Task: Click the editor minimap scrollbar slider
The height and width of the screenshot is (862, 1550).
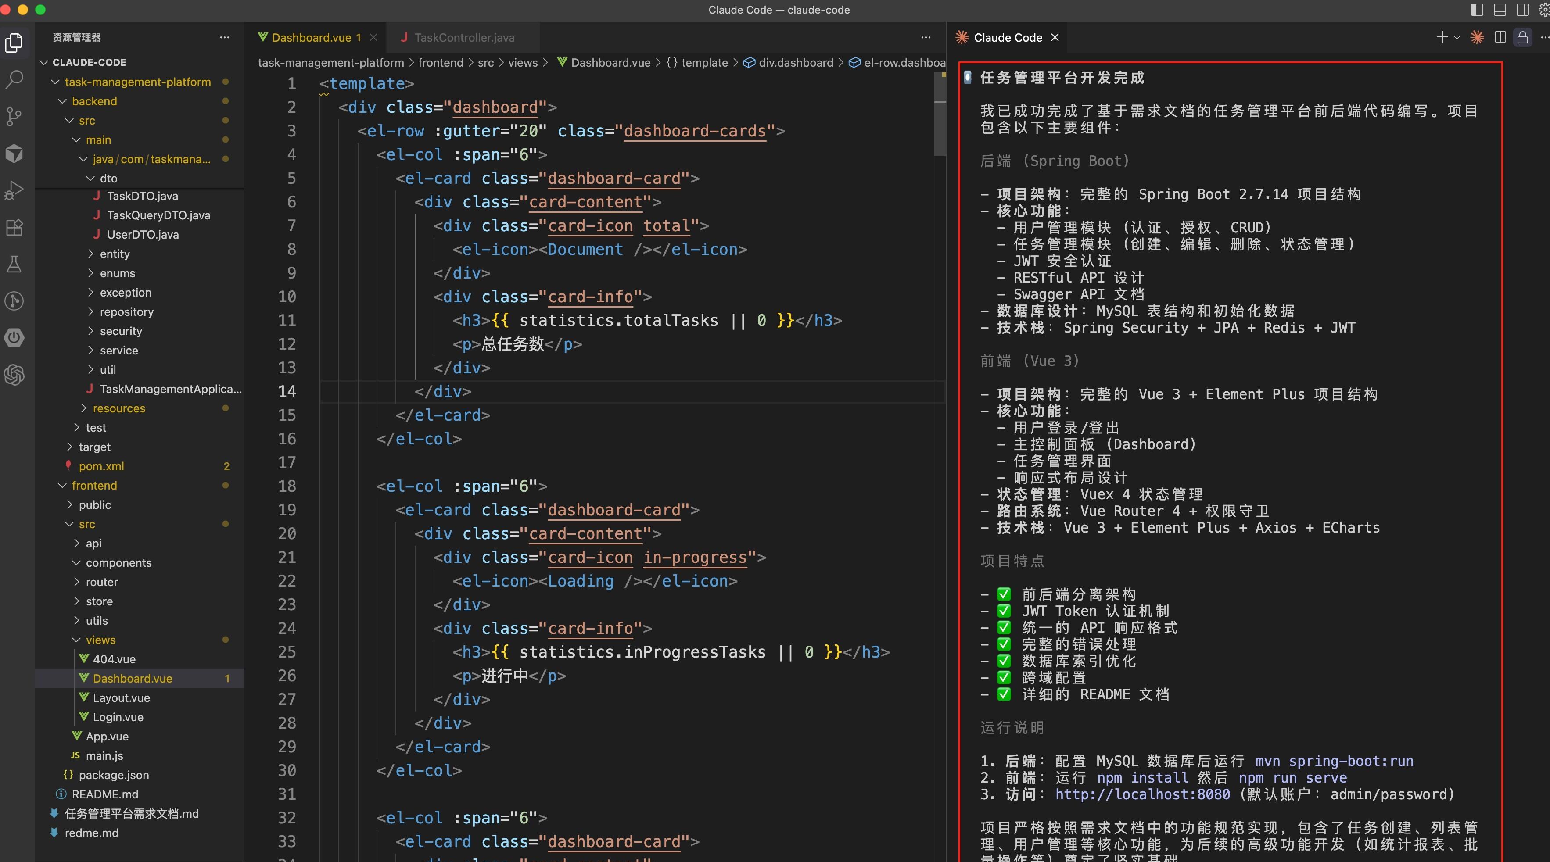Action: tap(939, 114)
